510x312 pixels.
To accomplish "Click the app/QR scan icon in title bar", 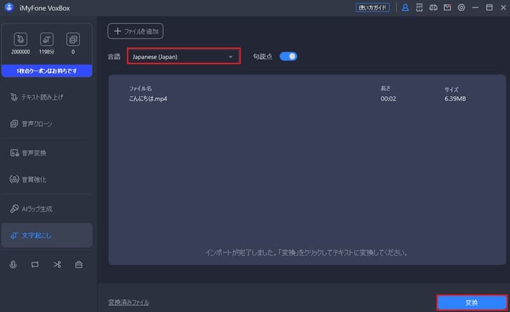I will [x=419, y=8].
